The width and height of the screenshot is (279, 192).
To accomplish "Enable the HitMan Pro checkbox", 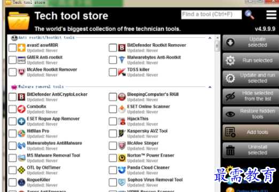I will [x=12, y=133].
